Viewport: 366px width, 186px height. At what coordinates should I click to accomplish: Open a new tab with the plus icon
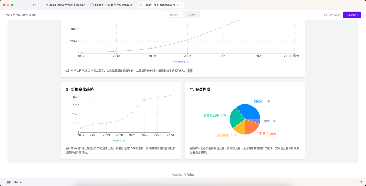[189, 5]
